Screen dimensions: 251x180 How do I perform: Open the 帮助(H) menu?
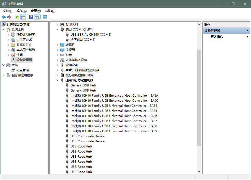pyautogui.click(x=50, y=11)
